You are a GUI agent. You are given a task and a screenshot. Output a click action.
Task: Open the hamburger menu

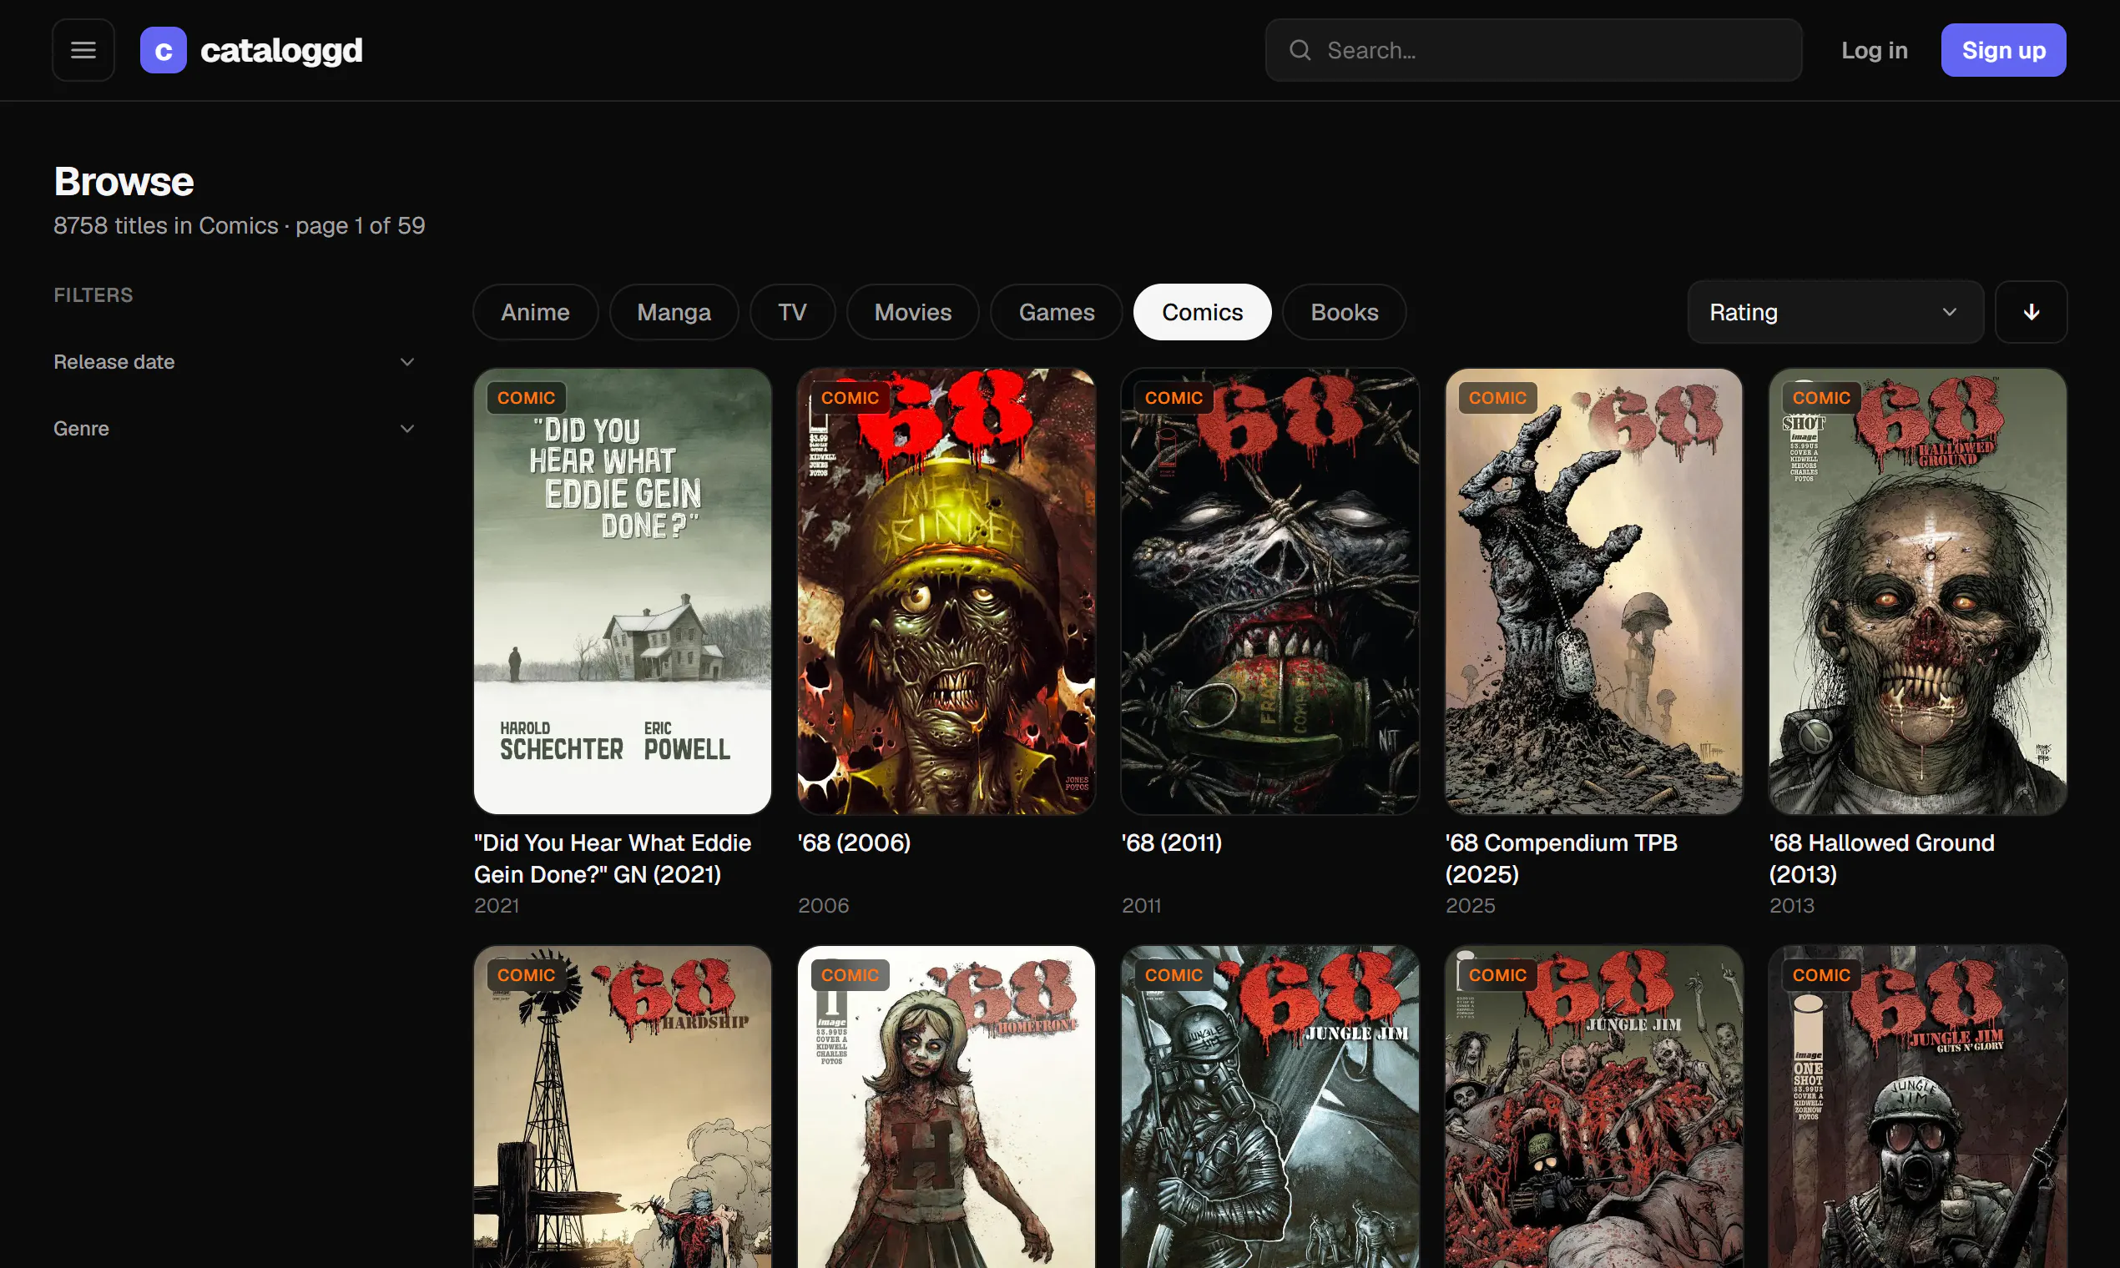[83, 50]
